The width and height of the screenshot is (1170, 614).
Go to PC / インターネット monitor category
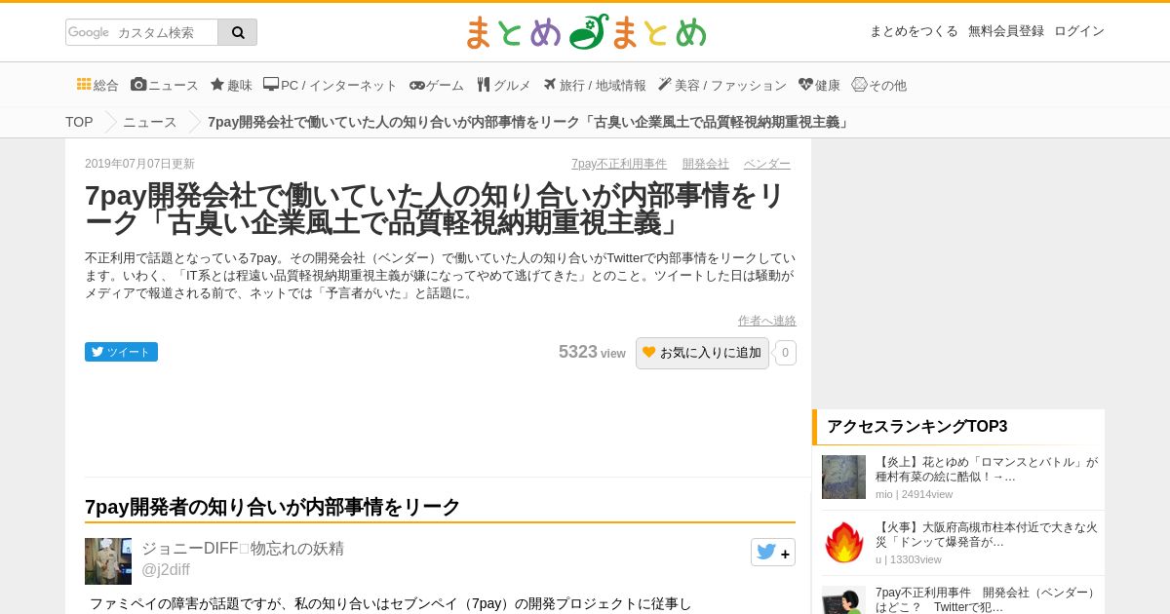(x=331, y=85)
